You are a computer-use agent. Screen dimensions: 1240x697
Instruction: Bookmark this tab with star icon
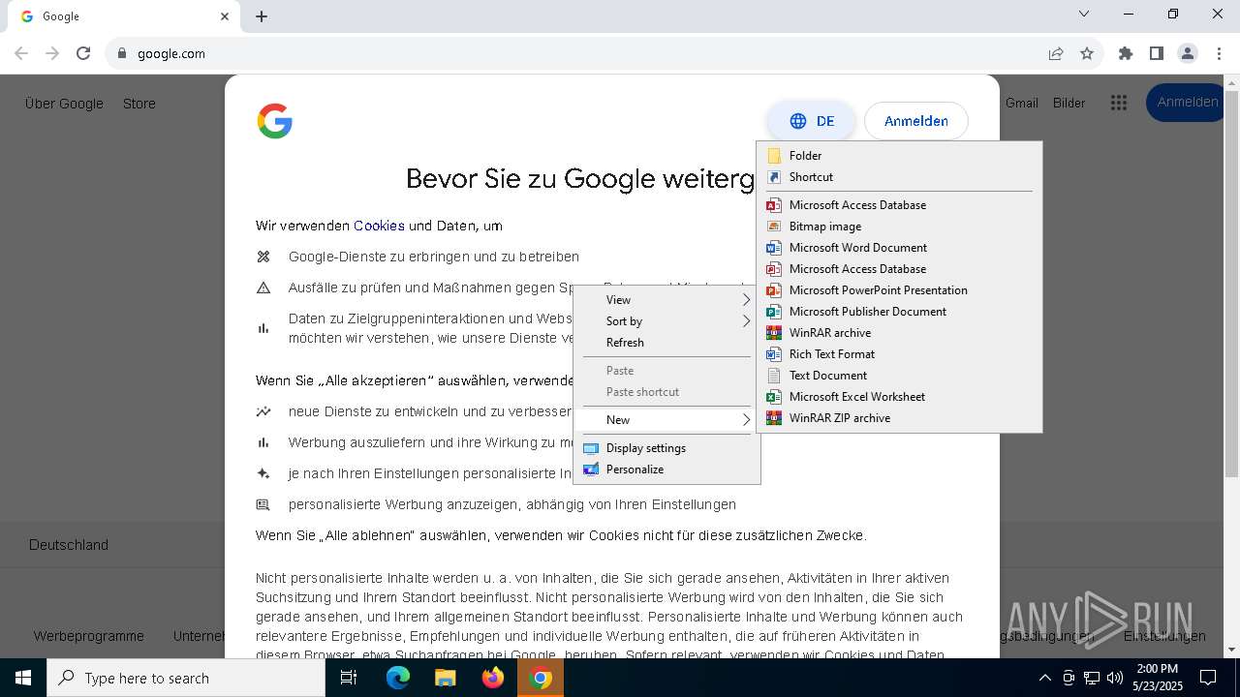pyautogui.click(x=1087, y=53)
